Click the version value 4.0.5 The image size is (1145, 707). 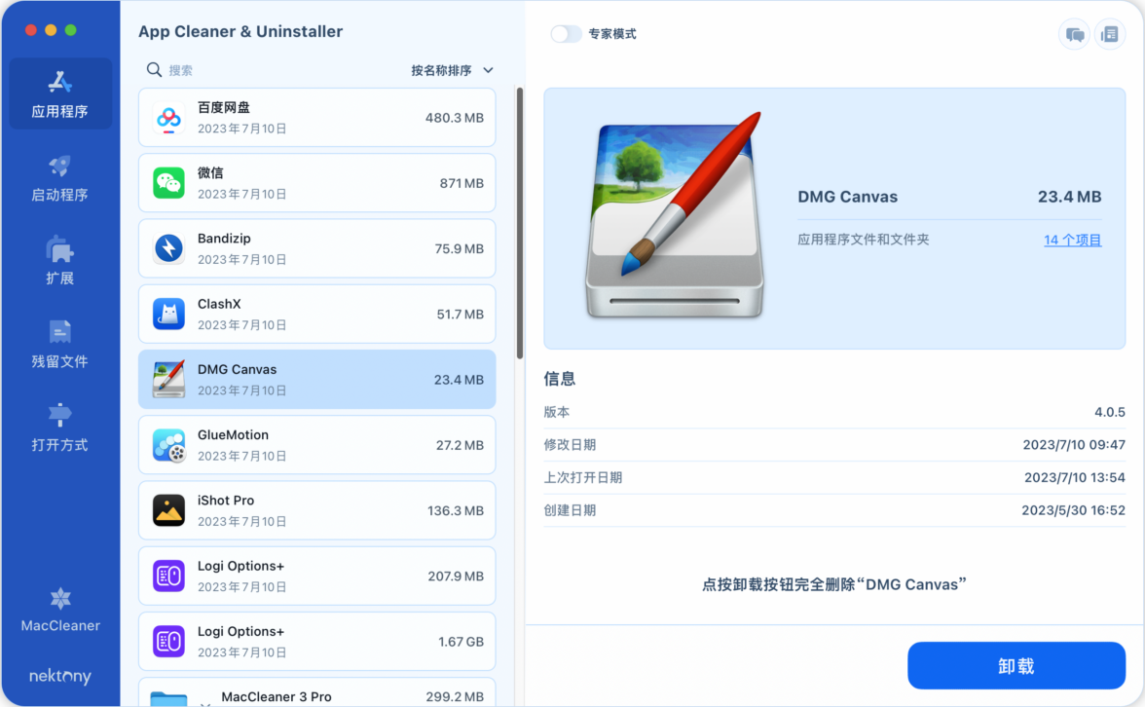click(1109, 412)
